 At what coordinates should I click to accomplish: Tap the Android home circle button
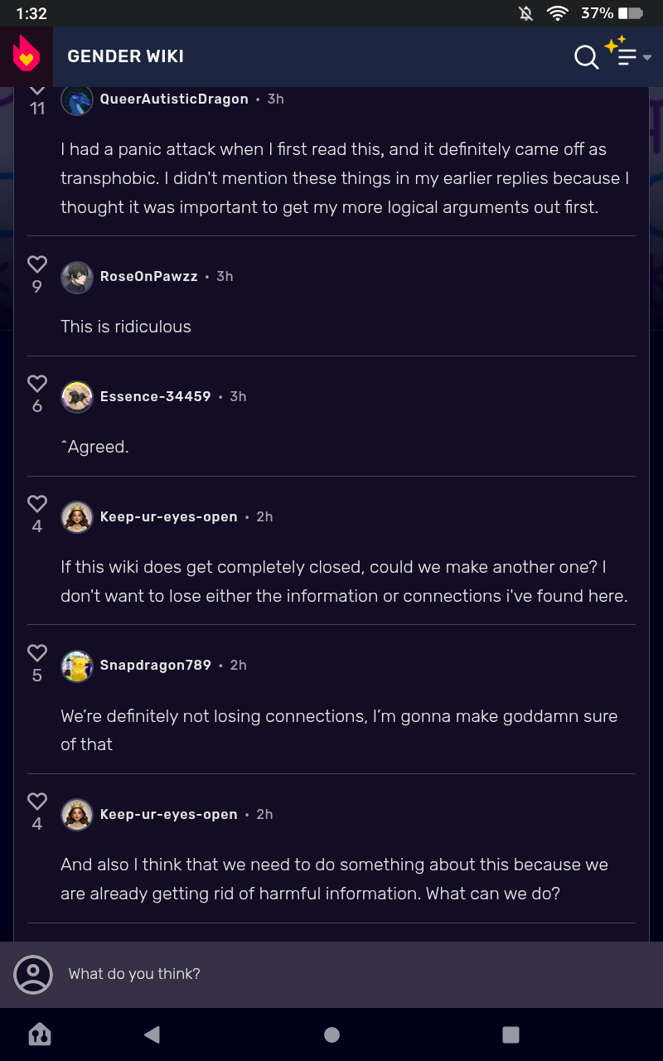coord(331,1034)
